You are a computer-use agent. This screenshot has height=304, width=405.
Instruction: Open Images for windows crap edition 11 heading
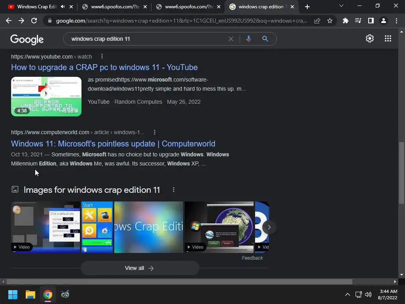click(x=92, y=190)
